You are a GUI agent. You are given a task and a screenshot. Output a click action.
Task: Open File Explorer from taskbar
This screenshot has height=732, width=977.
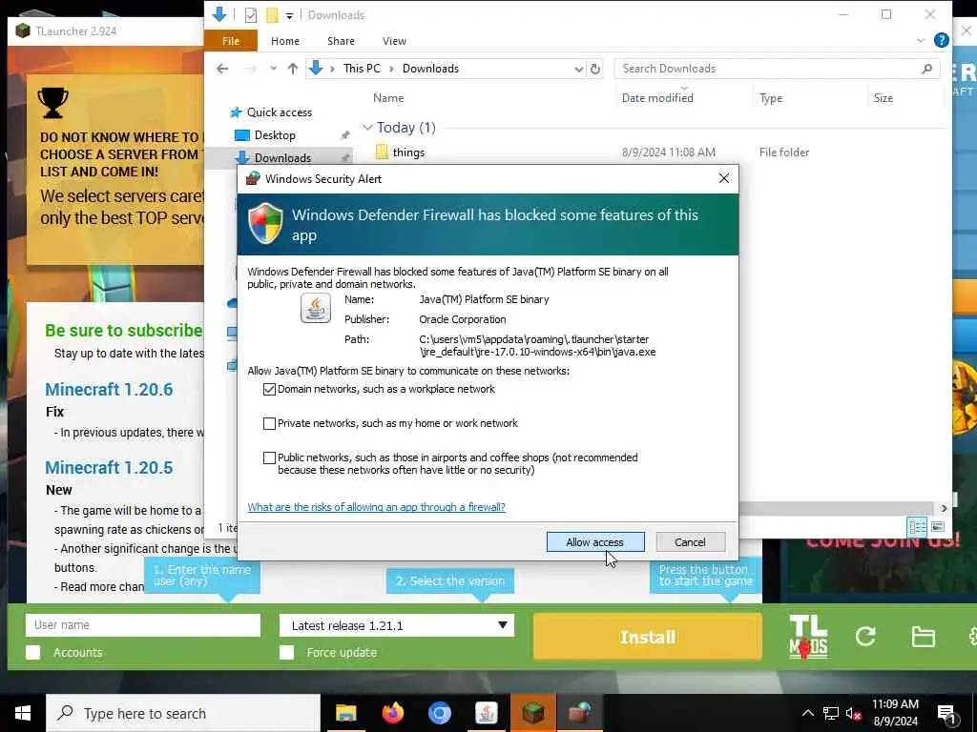[345, 713]
